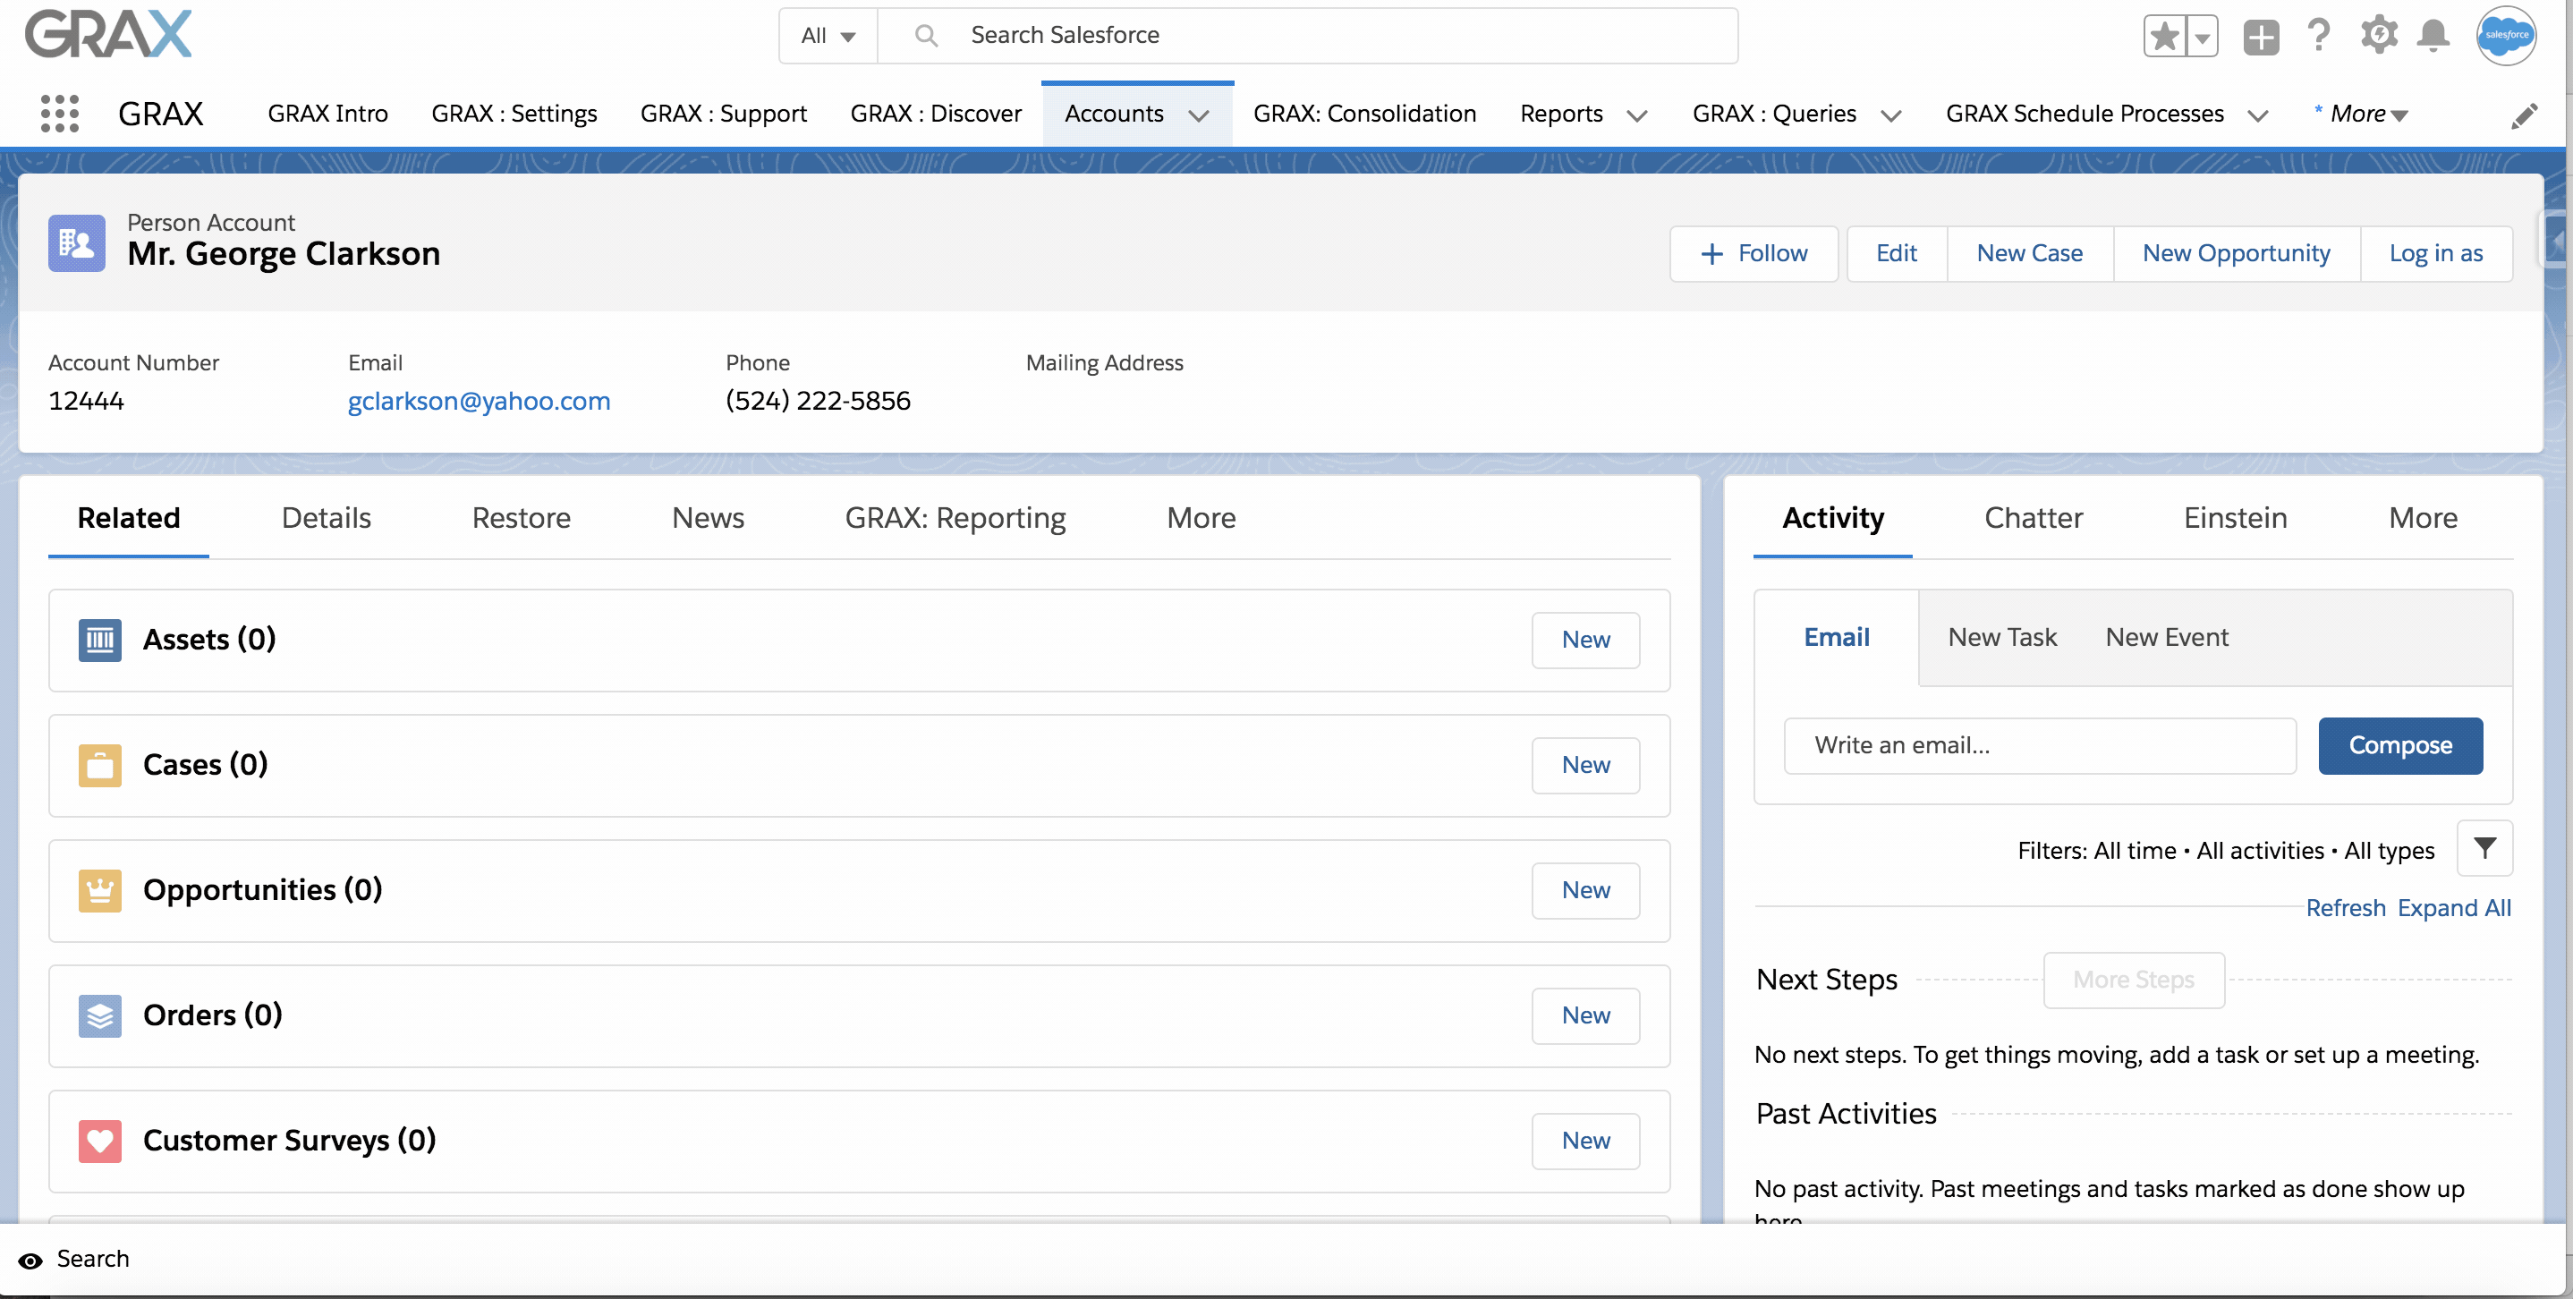Create New record in Assets
The height and width of the screenshot is (1299, 2573).
[x=1585, y=640]
